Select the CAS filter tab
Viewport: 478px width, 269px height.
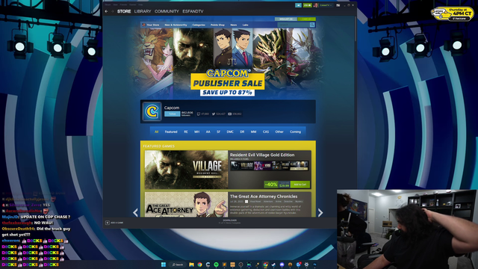[266, 132]
